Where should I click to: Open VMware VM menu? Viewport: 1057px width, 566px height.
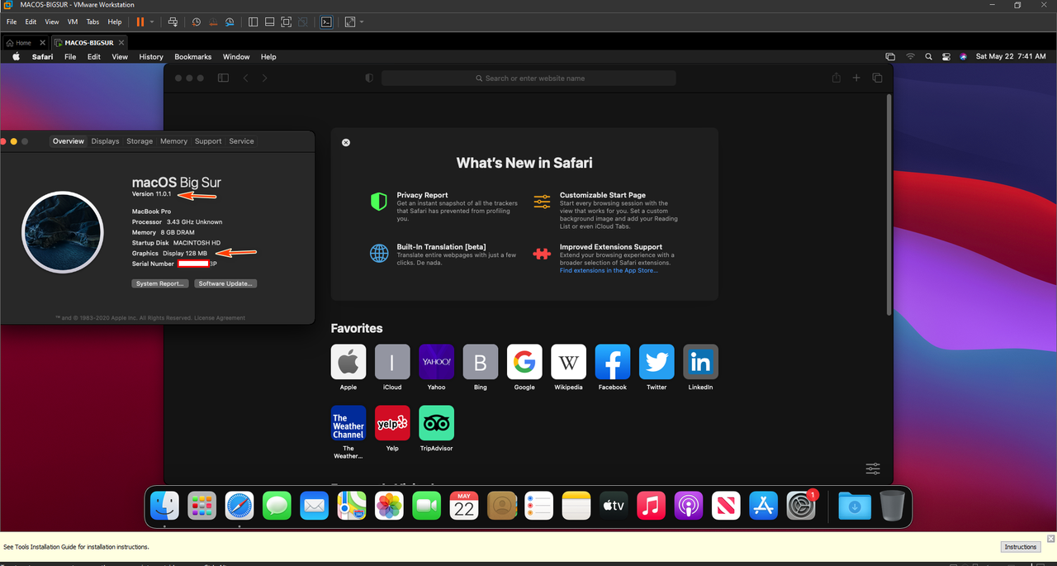click(x=73, y=21)
